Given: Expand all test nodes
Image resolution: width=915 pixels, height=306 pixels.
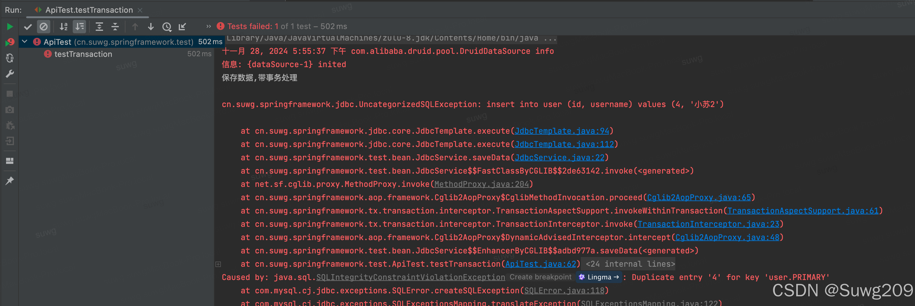Looking at the screenshot, I should tap(99, 27).
